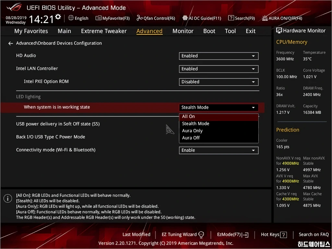
Task: Select Connectivity mode (Wi-Fi & Bluetooth) label
Action: pyautogui.click(x=56, y=150)
